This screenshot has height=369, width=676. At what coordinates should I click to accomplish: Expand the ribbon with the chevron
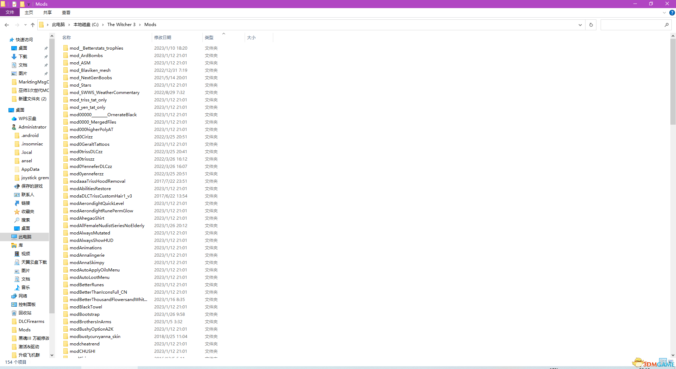coord(664,13)
